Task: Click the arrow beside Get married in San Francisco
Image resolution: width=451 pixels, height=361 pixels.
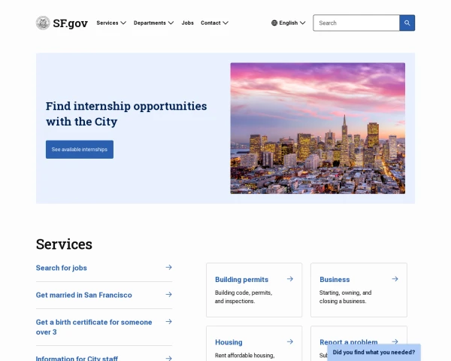Action: (168, 295)
